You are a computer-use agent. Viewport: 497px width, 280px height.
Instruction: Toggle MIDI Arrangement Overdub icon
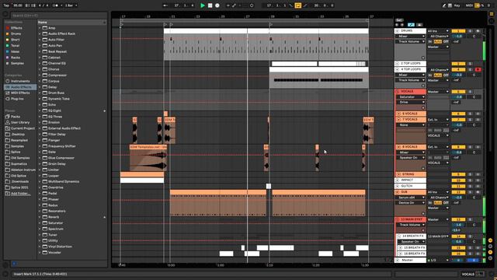[x=228, y=5]
